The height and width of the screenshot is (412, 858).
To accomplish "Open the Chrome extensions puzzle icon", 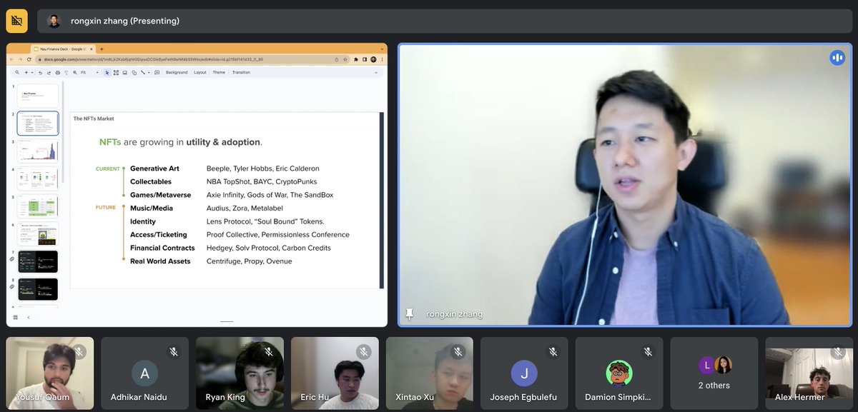I will coord(355,59).
